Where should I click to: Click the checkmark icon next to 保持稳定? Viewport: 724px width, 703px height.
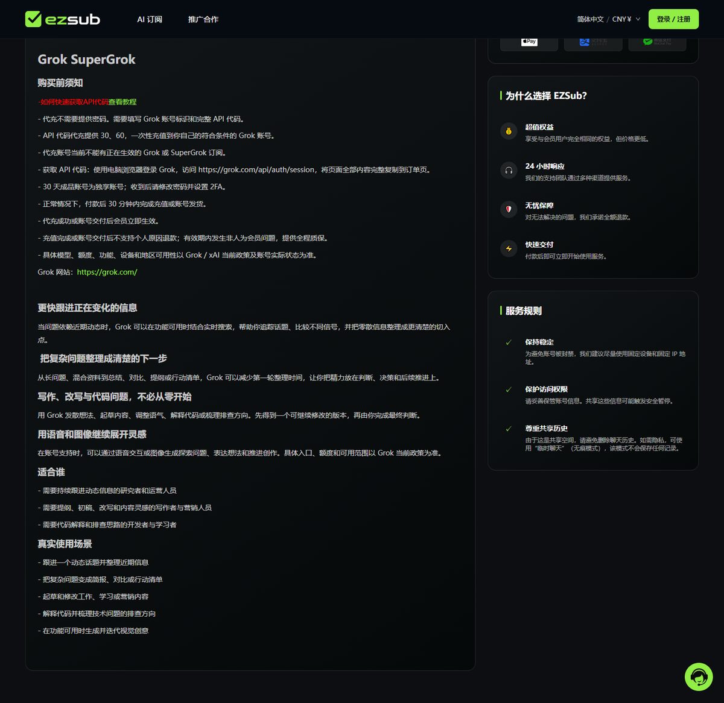tap(509, 342)
